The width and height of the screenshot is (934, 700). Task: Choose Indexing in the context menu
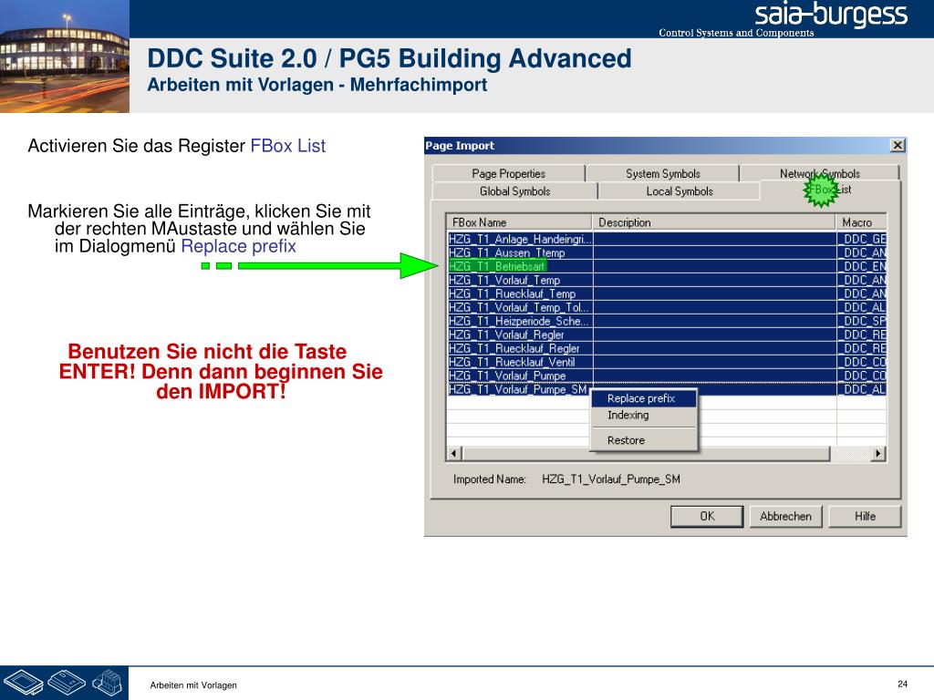[x=643, y=415]
